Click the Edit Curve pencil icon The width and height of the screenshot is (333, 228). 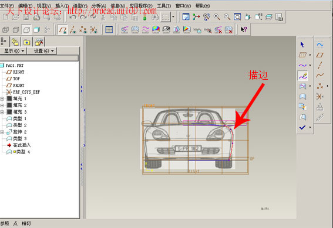coord(302,76)
